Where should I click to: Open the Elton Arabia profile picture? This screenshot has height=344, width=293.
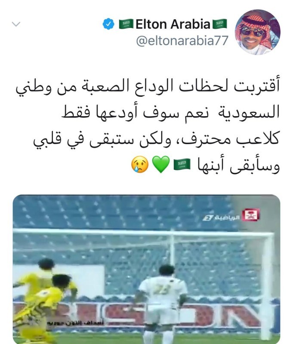point(257,32)
